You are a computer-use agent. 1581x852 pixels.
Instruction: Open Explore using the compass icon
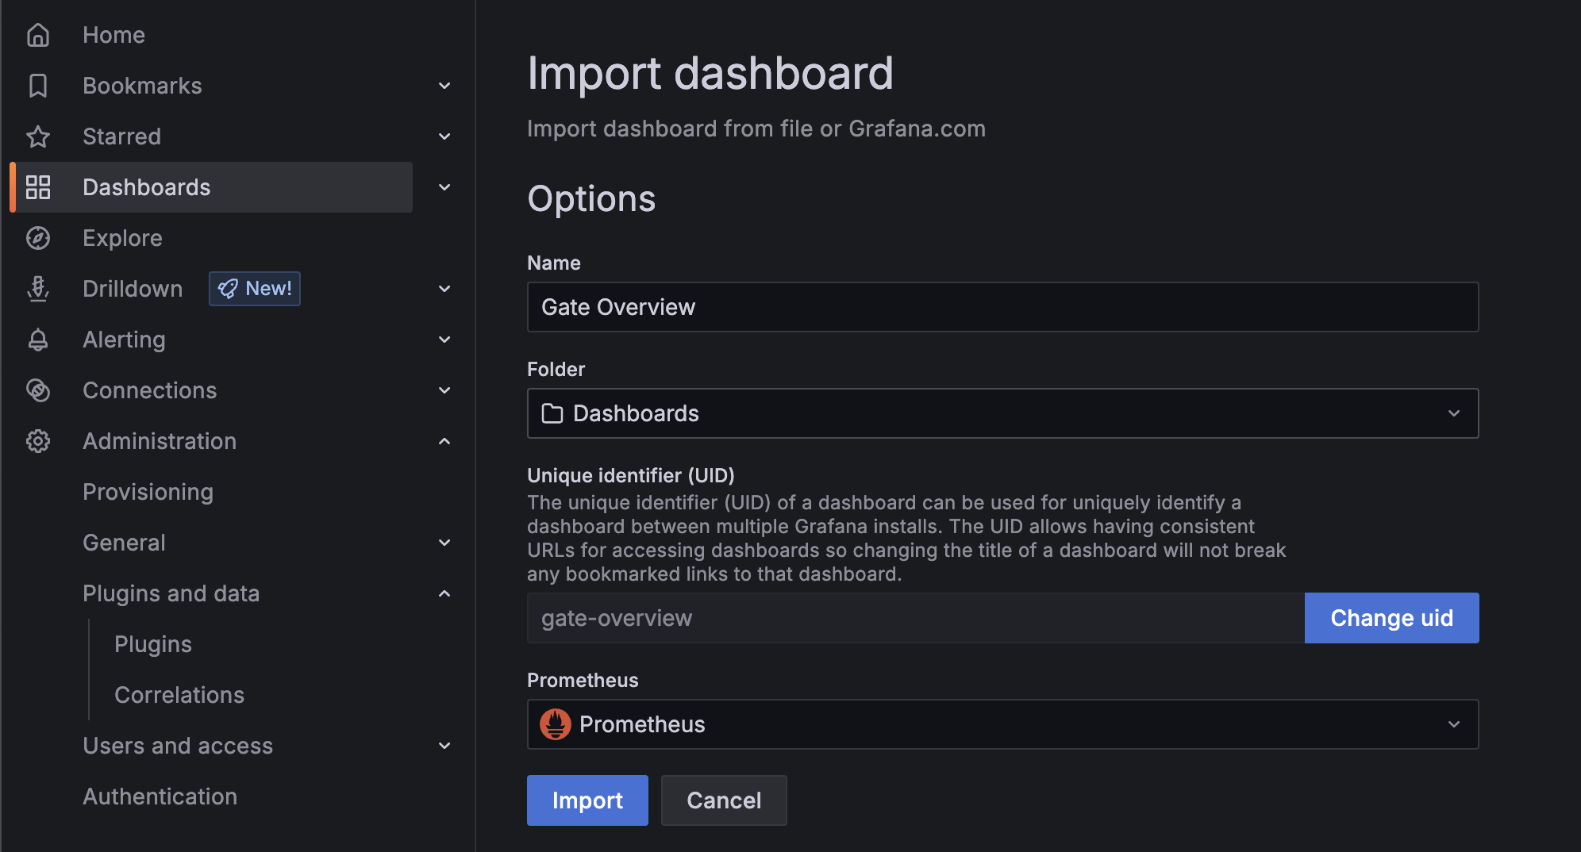pos(38,238)
